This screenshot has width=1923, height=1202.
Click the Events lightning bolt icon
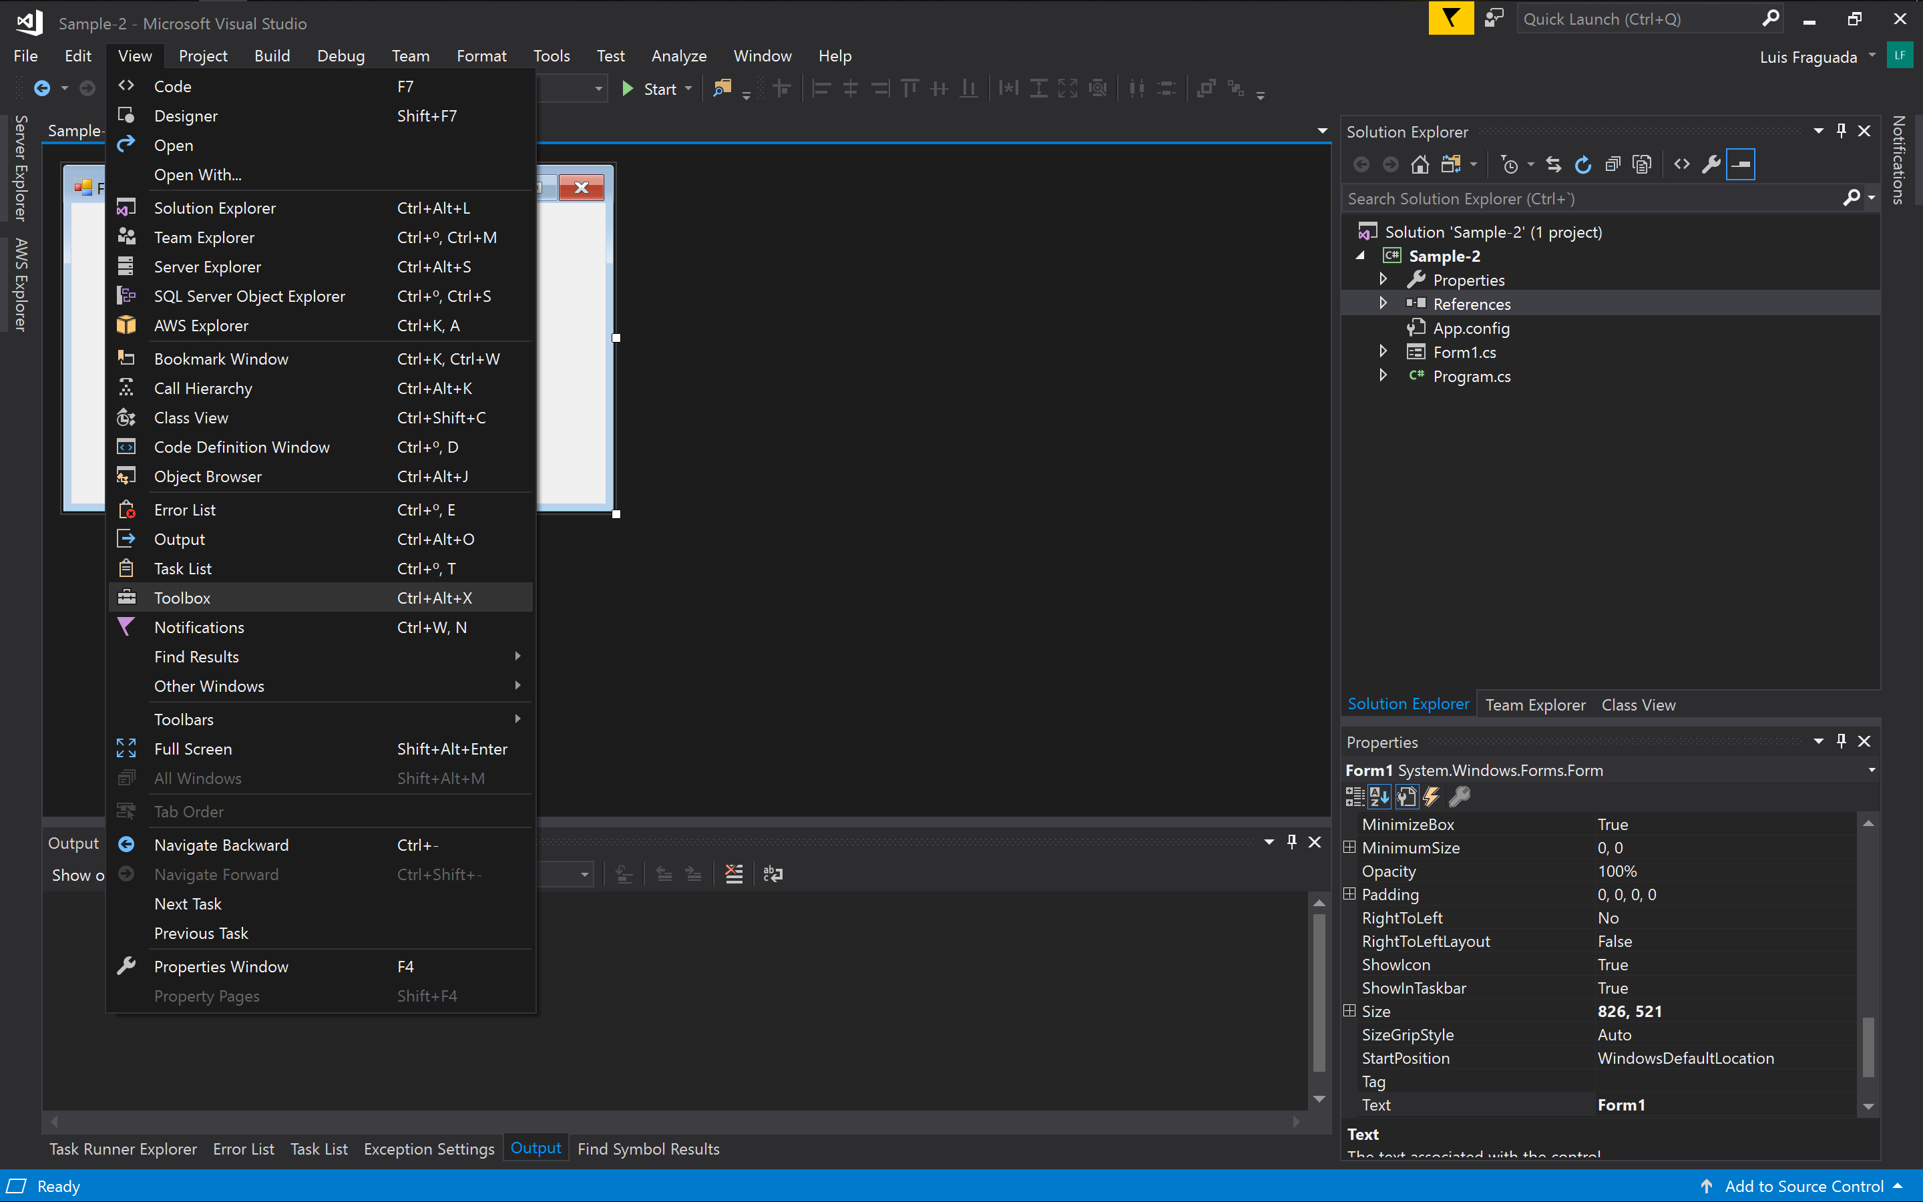1431,797
